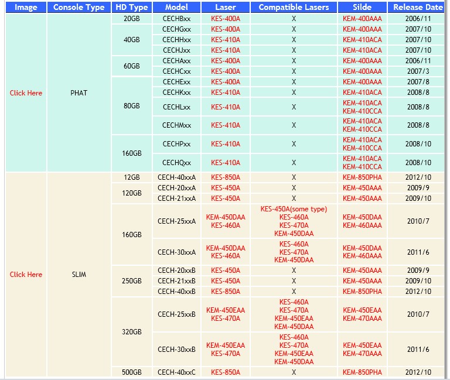This screenshot has height=380, width=450.
Task: Select 2012/10 release date in CECH-40xxB row
Action: 416,292
